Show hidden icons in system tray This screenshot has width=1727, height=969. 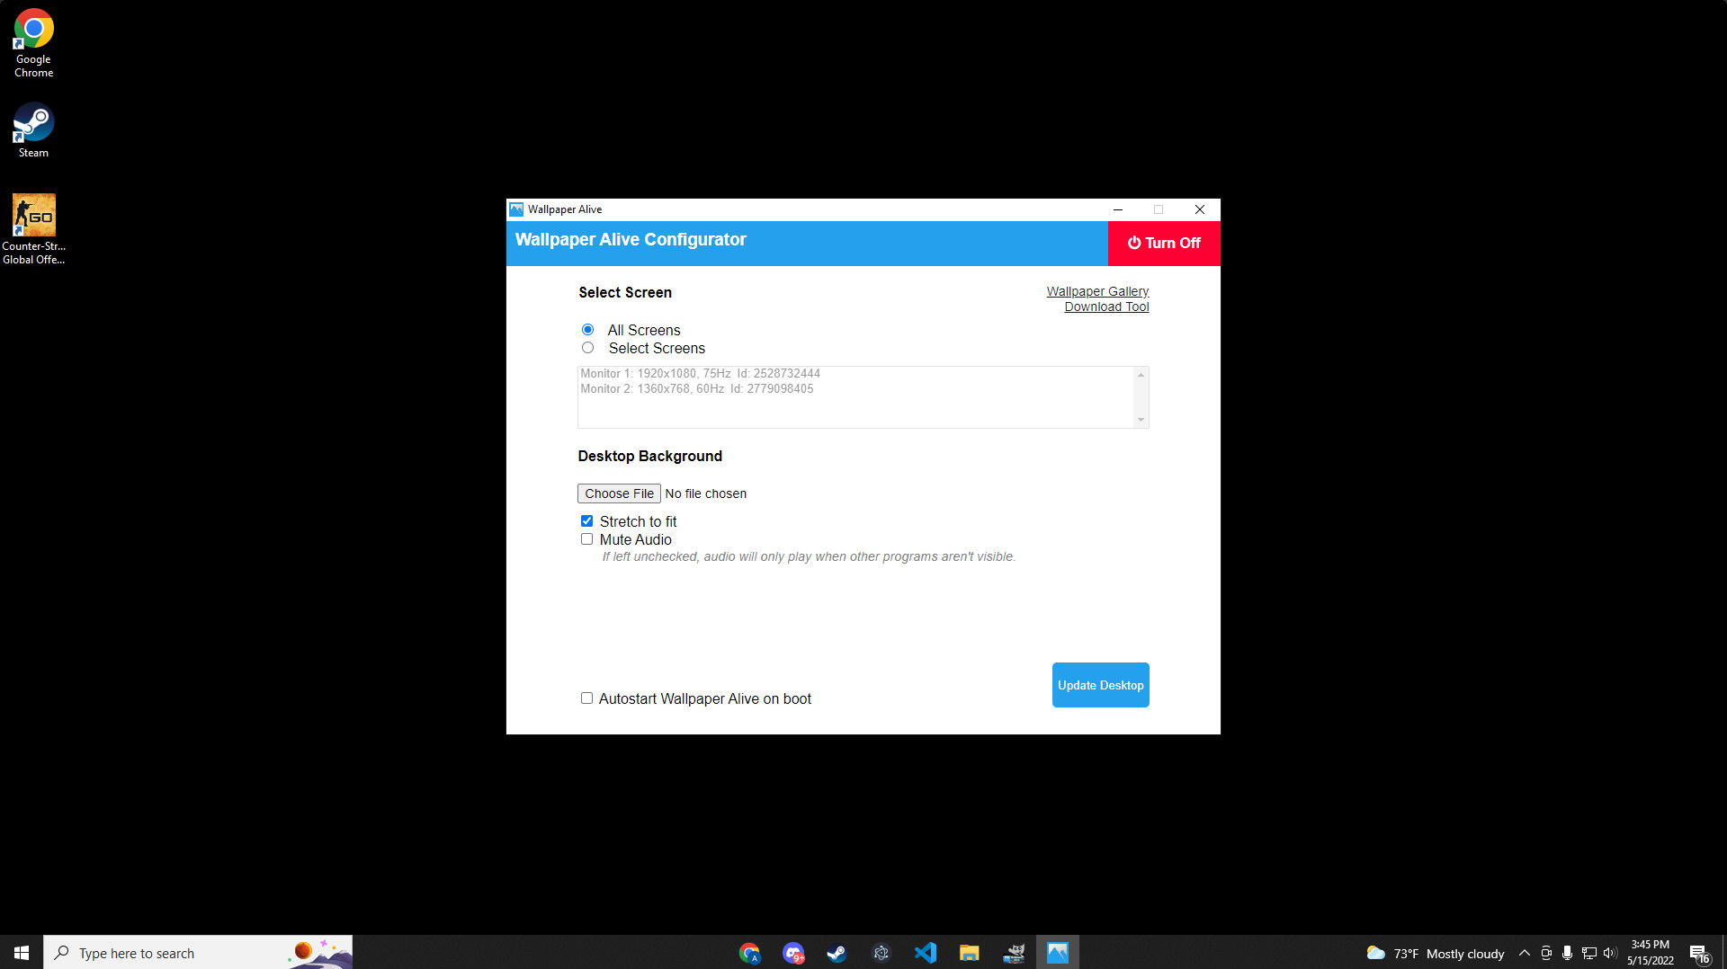point(1524,953)
